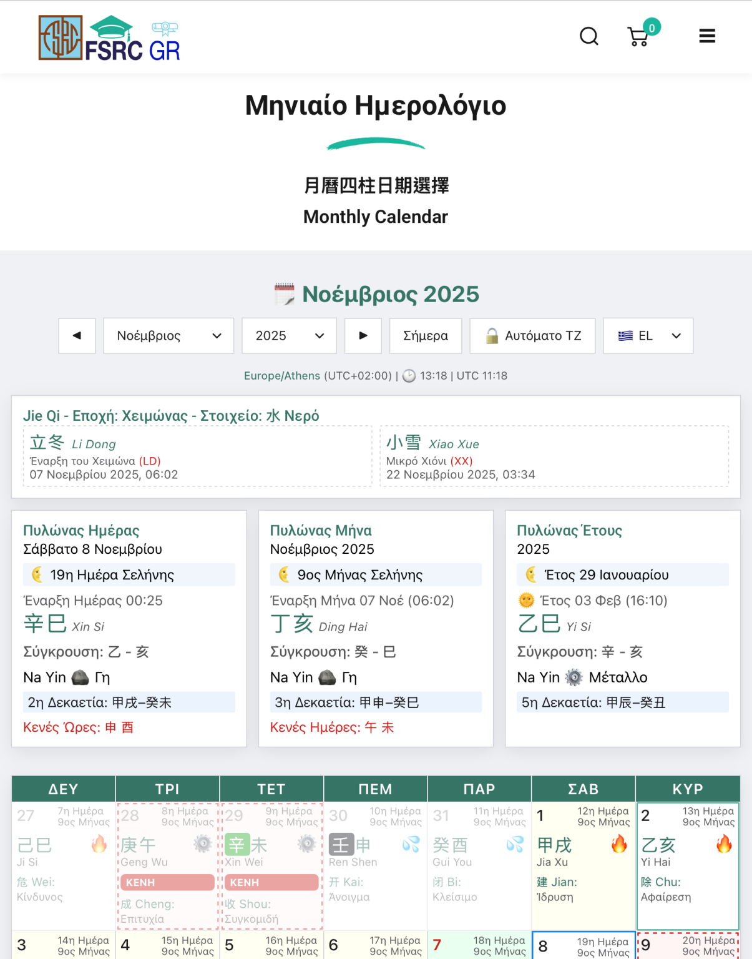
Task: Click the Li Dong solar term box
Action: tap(197, 456)
